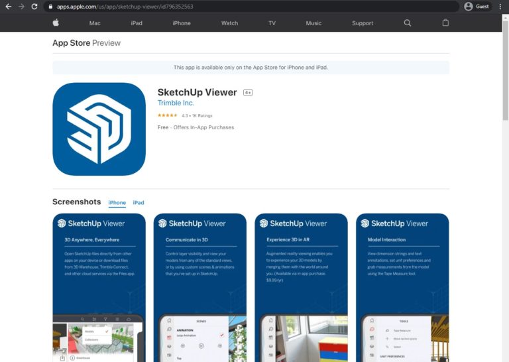
Task: Click the availability notice banner text
Action: (251, 68)
